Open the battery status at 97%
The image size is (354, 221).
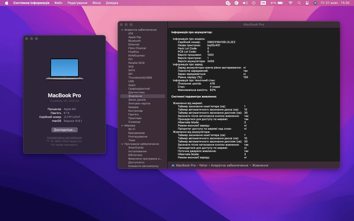tap(277, 3)
